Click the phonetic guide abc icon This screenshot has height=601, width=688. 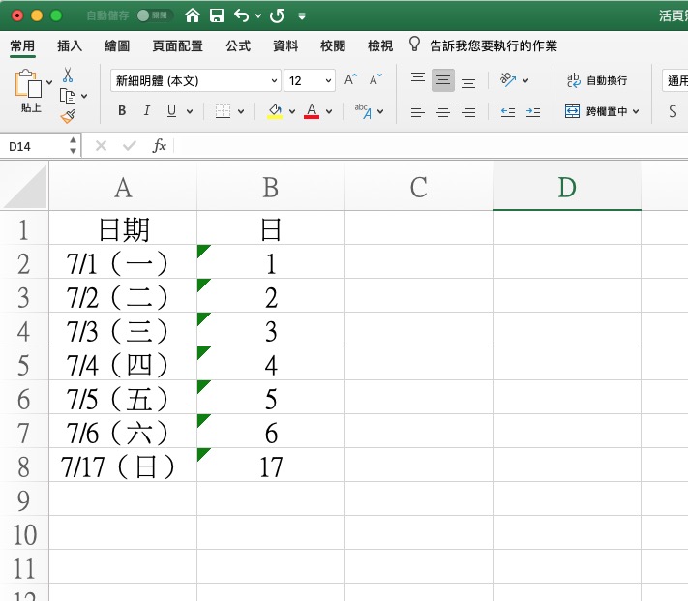(363, 111)
